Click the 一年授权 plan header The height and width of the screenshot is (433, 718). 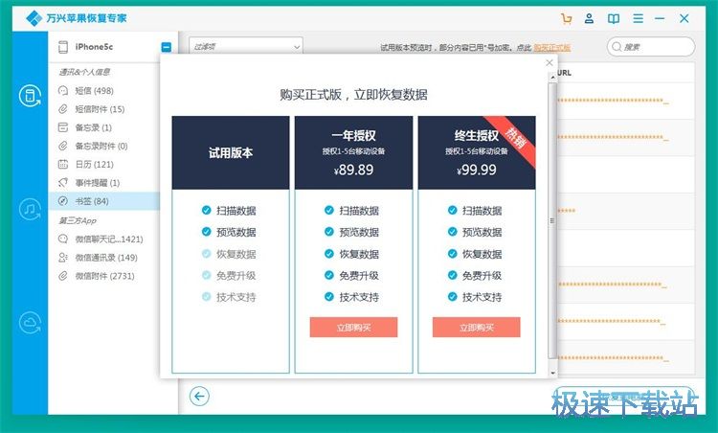coord(353,152)
